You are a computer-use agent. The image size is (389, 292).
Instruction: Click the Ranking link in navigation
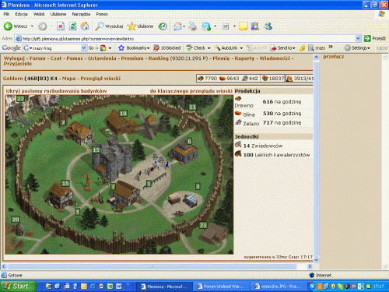tap(158, 58)
